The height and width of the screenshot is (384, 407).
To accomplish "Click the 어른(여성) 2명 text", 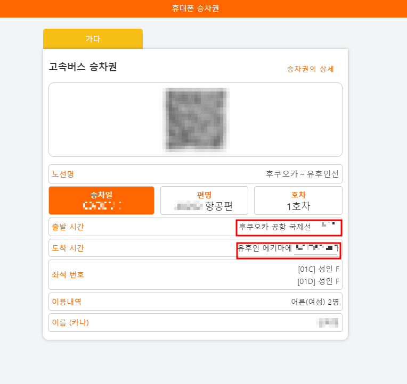I will (x=315, y=302).
